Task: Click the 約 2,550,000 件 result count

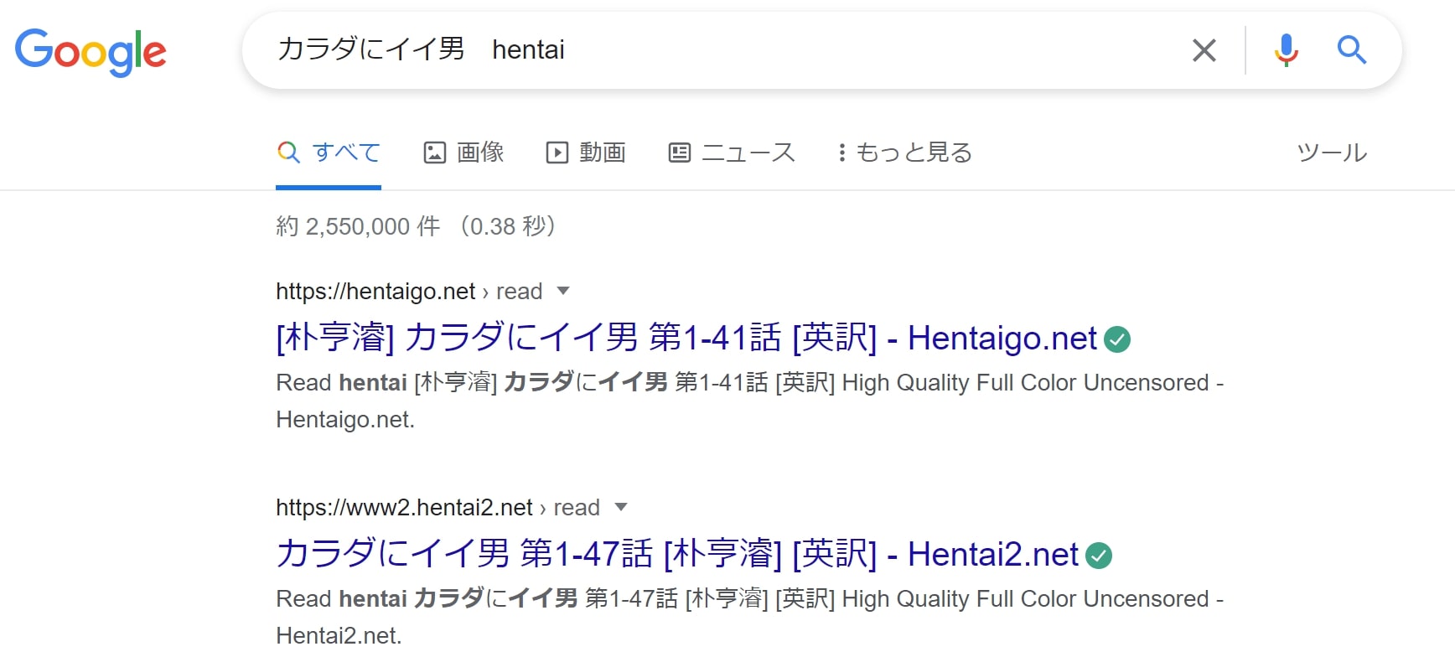Action: pos(358,226)
